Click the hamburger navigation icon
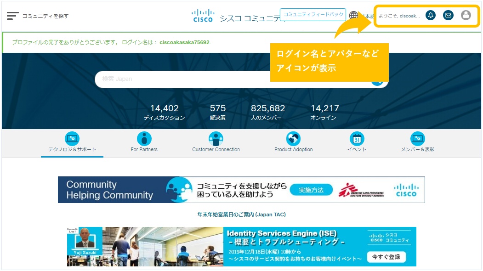Image resolution: width=483 pixels, height=271 pixels. [12, 15]
